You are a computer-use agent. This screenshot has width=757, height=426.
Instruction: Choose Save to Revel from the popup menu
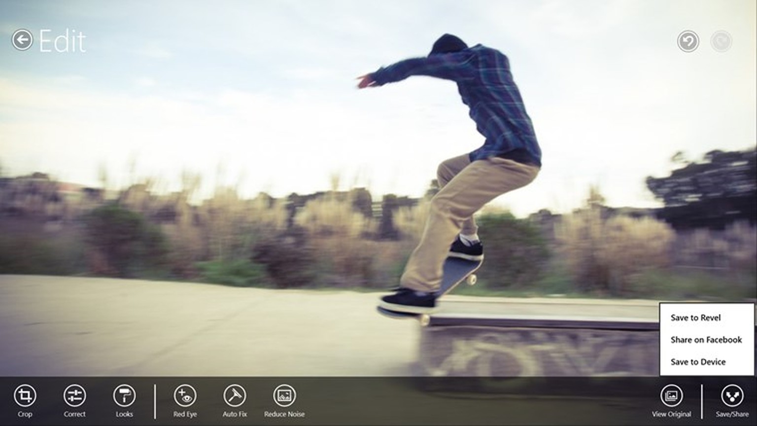[x=695, y=318]
